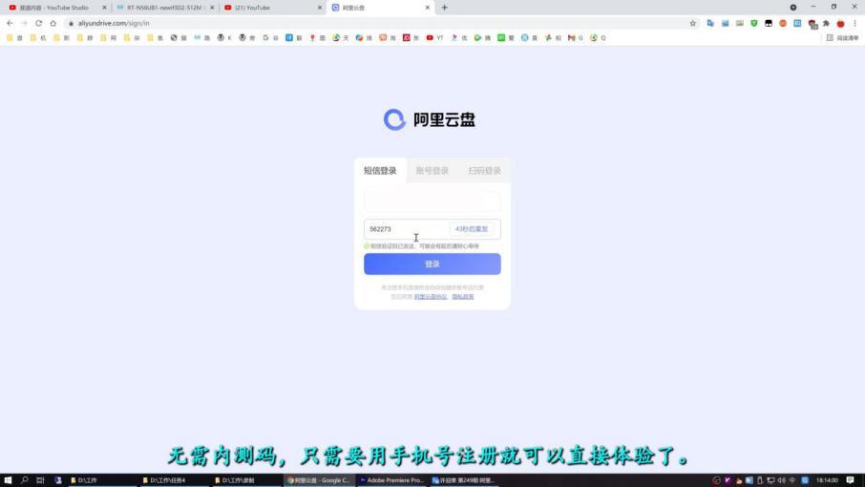
Task: Open the Google Translate extension icon
Action: 710,23
